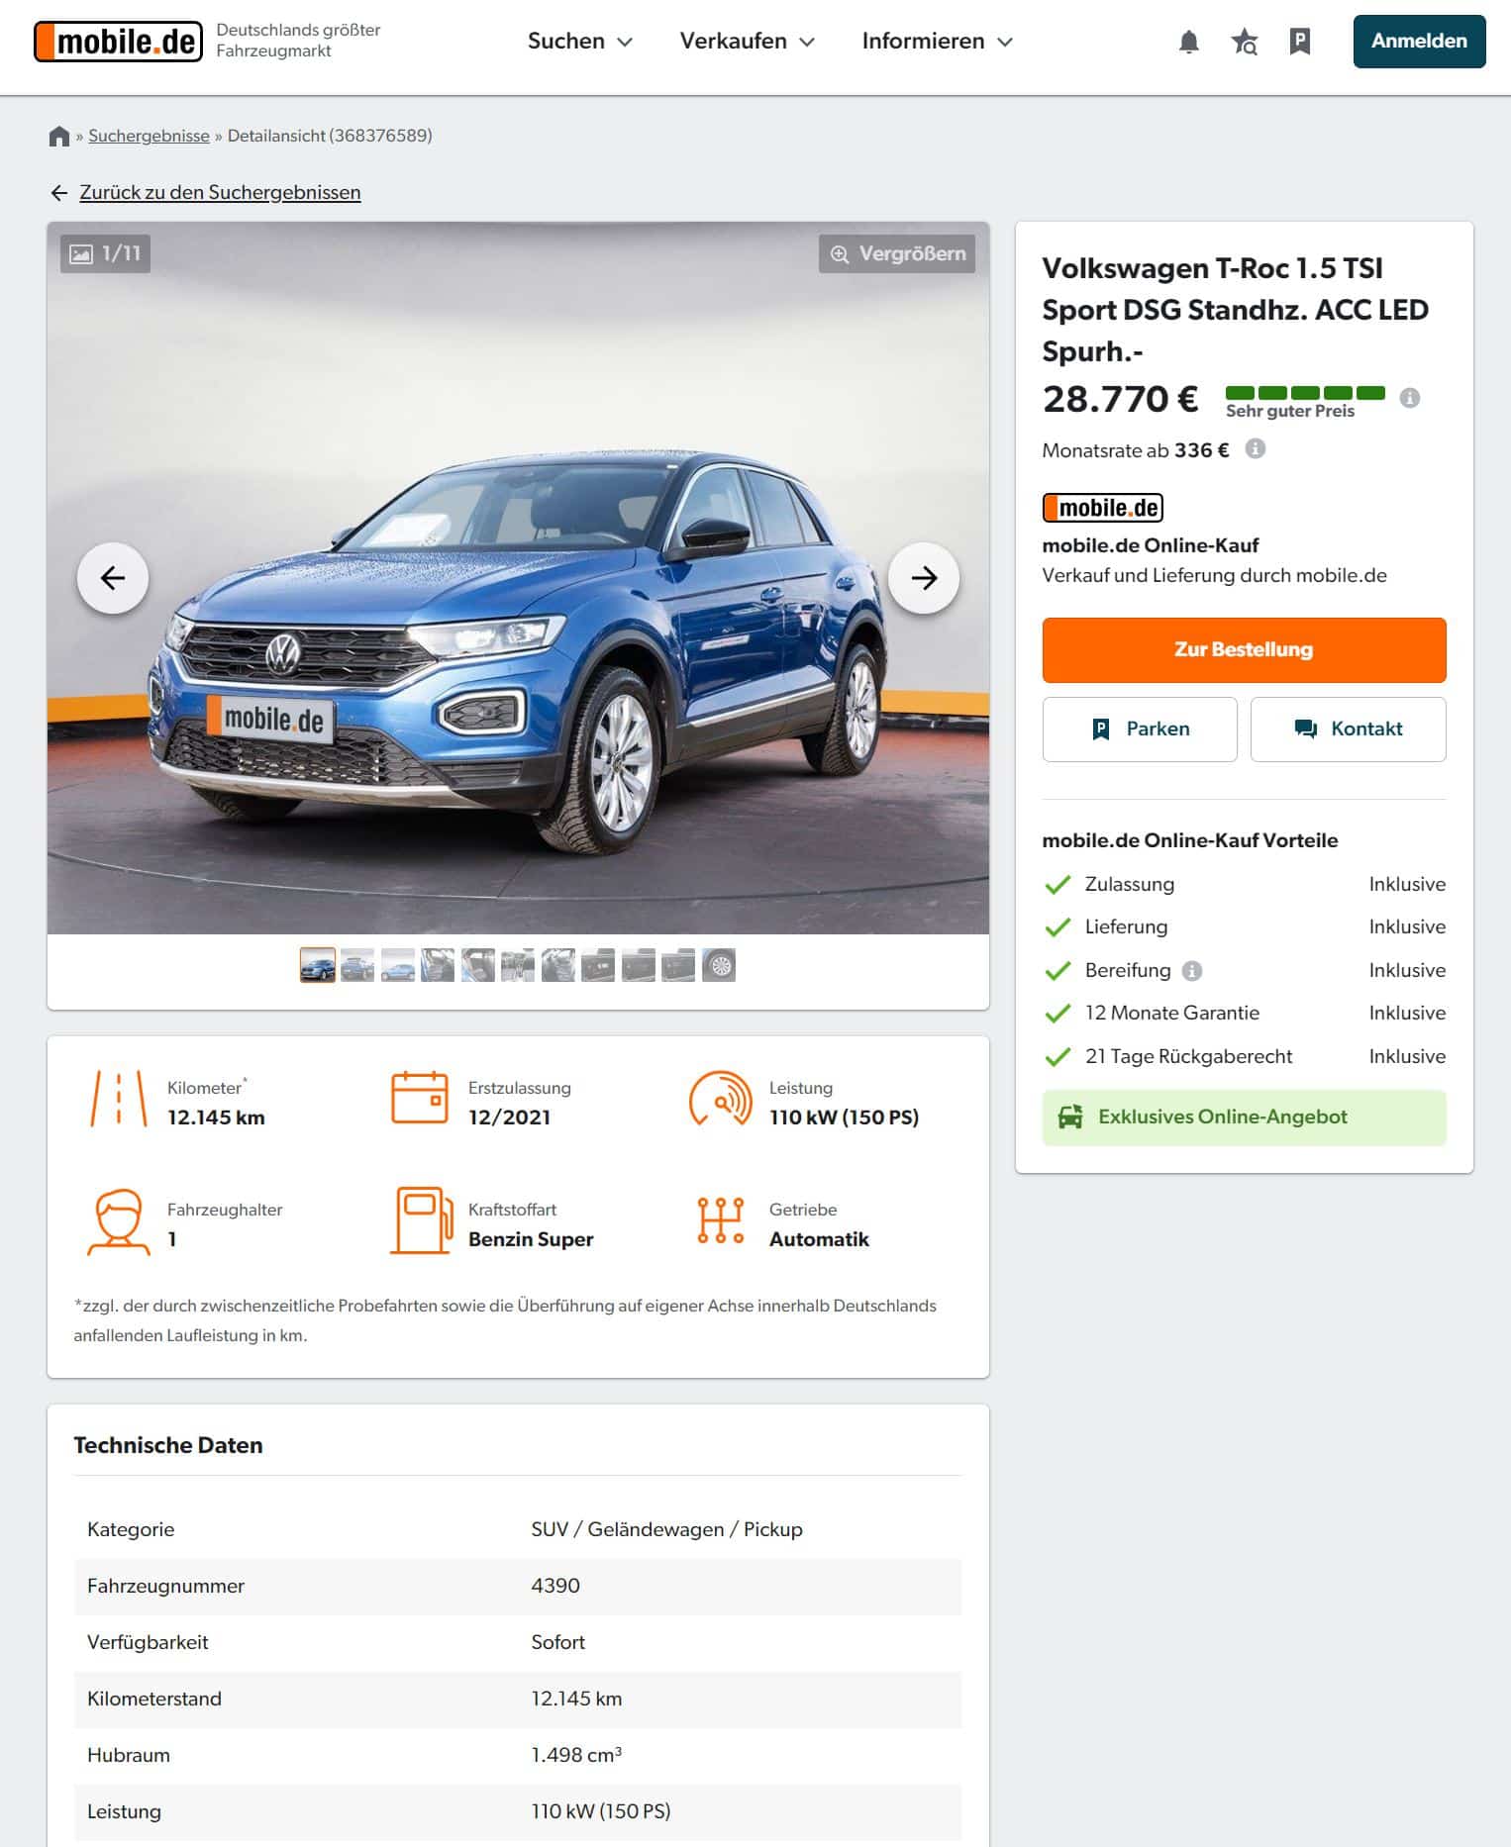The width and height of the screenshot is (1511, 1847).
Task: Click info icon next to Bereifung
Action: coord(1192,971)
